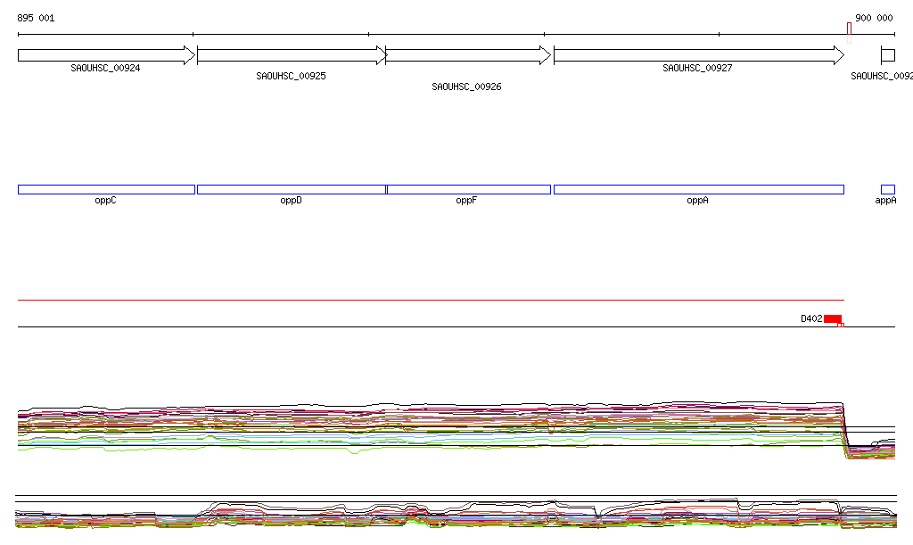
Task: Click the oppA gene name label
Action: (x=697, y=201)
